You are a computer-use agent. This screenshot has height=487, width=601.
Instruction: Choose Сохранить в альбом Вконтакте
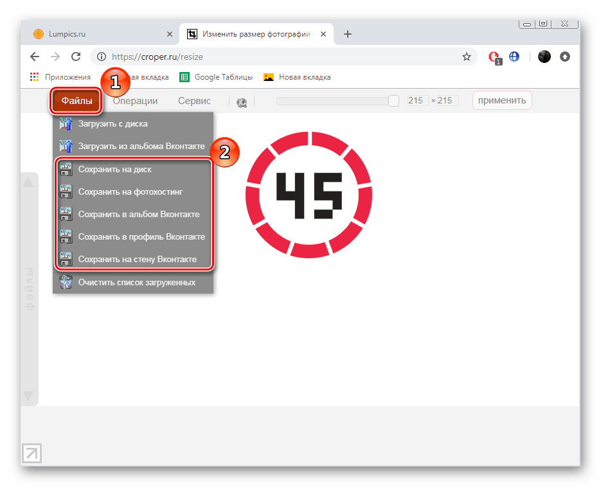132,214
